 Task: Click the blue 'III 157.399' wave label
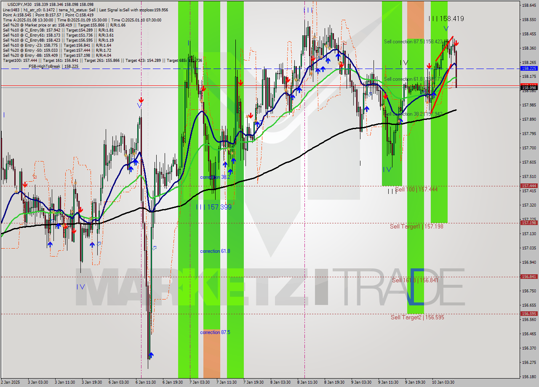tap(214, 207)
